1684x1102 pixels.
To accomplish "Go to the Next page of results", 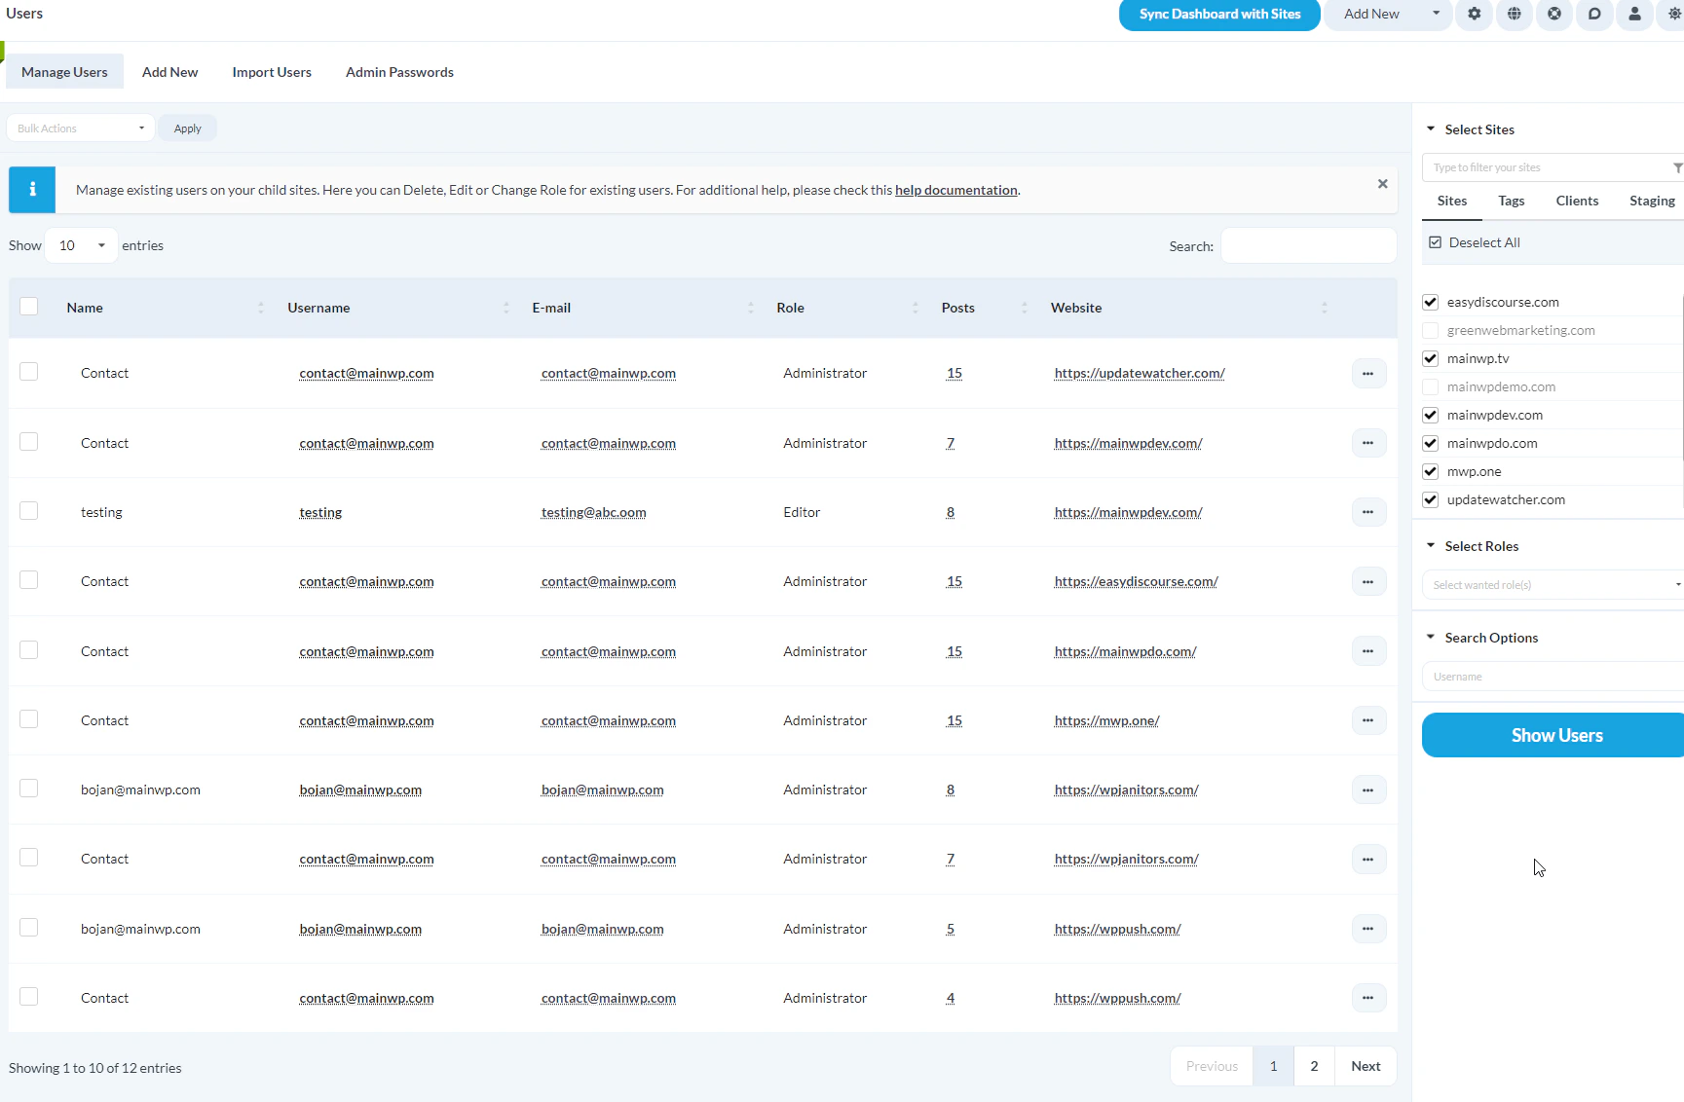I will (x=1366, y=1067).
